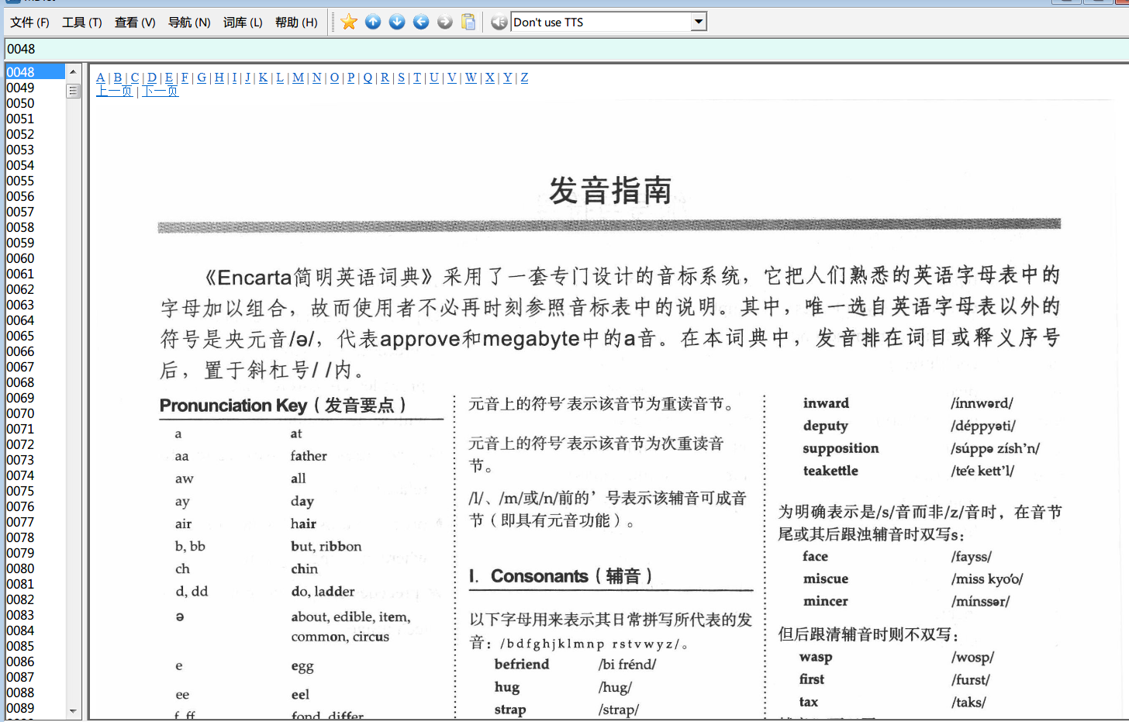Open the letter W index link
Screen dimensions: 1129x722
[471, 78]
